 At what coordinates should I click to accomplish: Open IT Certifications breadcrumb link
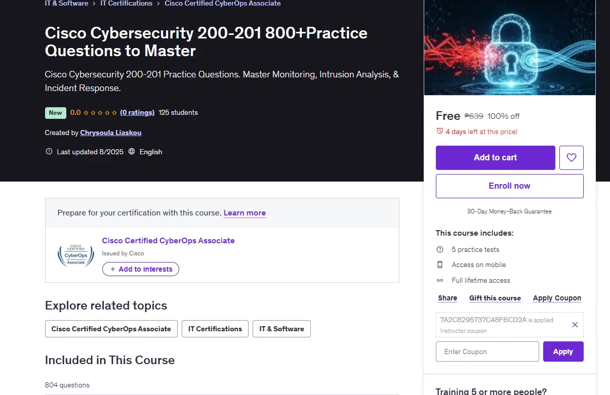pos(127,4)
